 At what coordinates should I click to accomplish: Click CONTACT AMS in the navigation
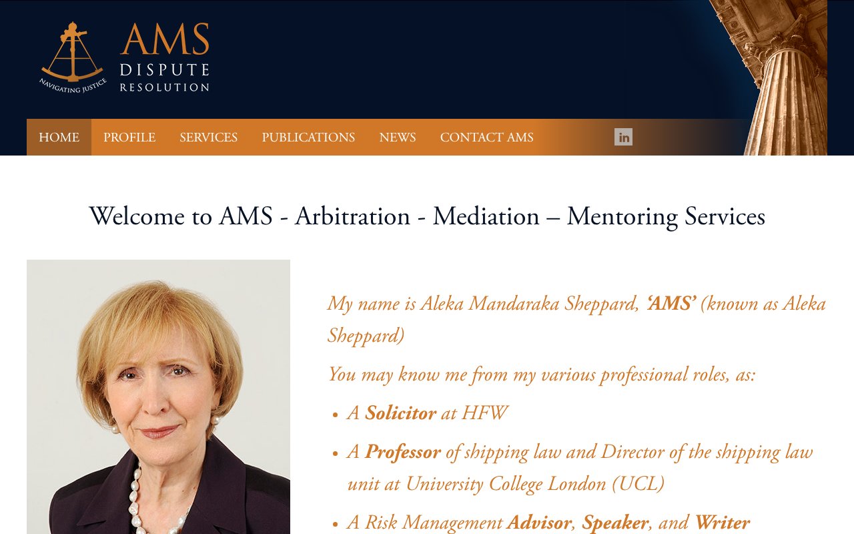tap(486, 138)
